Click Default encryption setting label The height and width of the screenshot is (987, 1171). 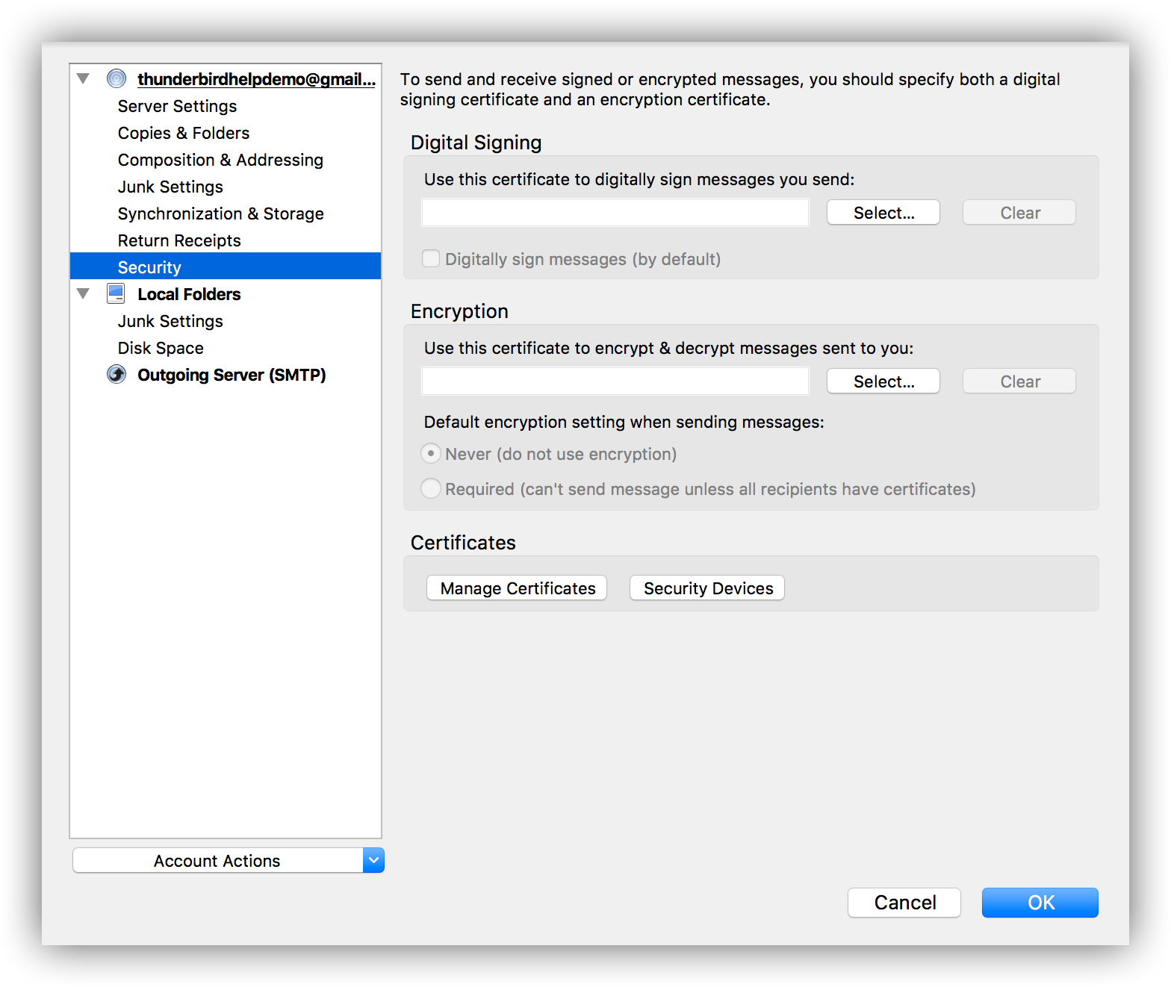tap(624, 422)
